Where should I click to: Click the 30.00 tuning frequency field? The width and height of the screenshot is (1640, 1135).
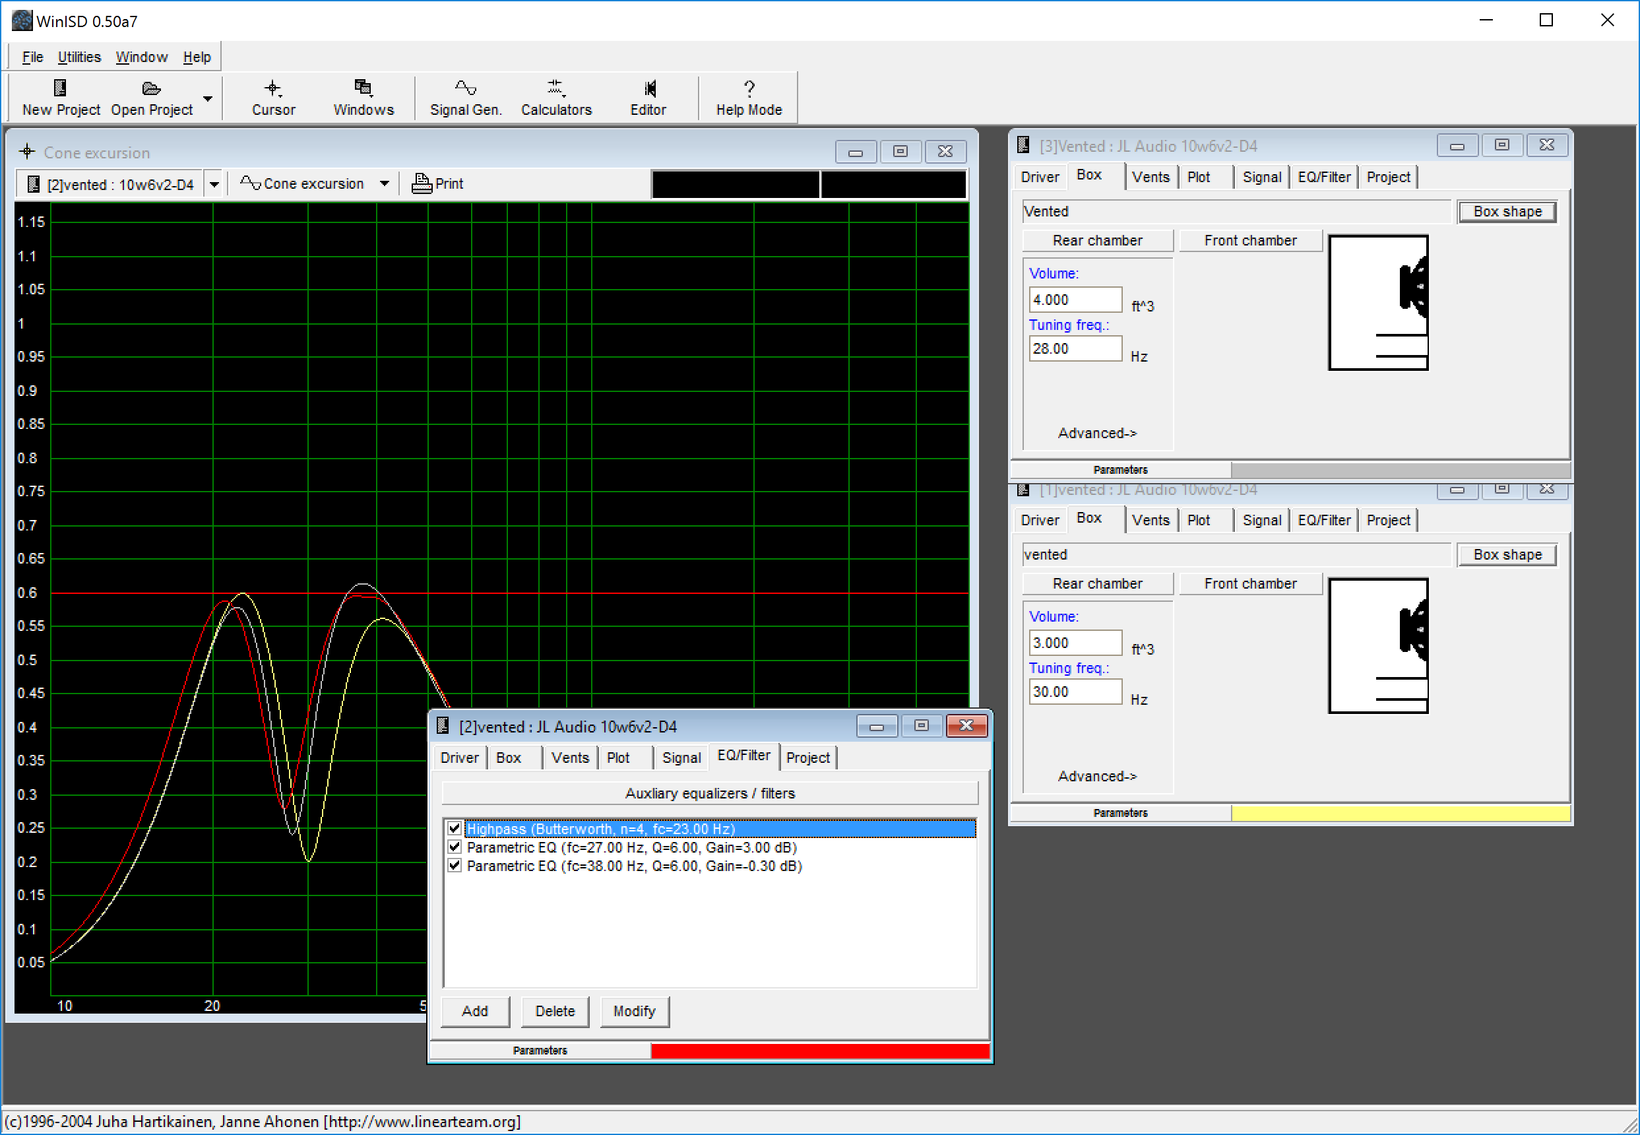coord(1075,692)
